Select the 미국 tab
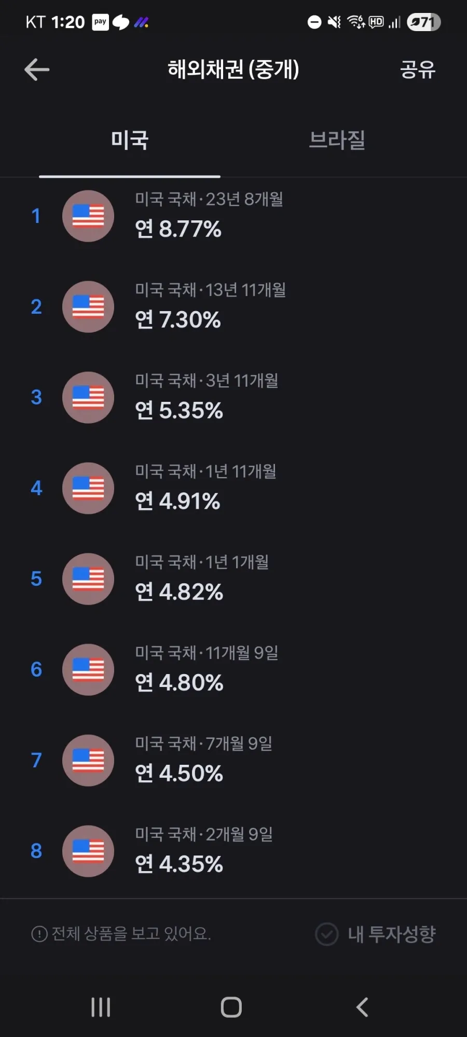Screen dimensions: 467x1037 pyautogui.click(x=130, y=140)
